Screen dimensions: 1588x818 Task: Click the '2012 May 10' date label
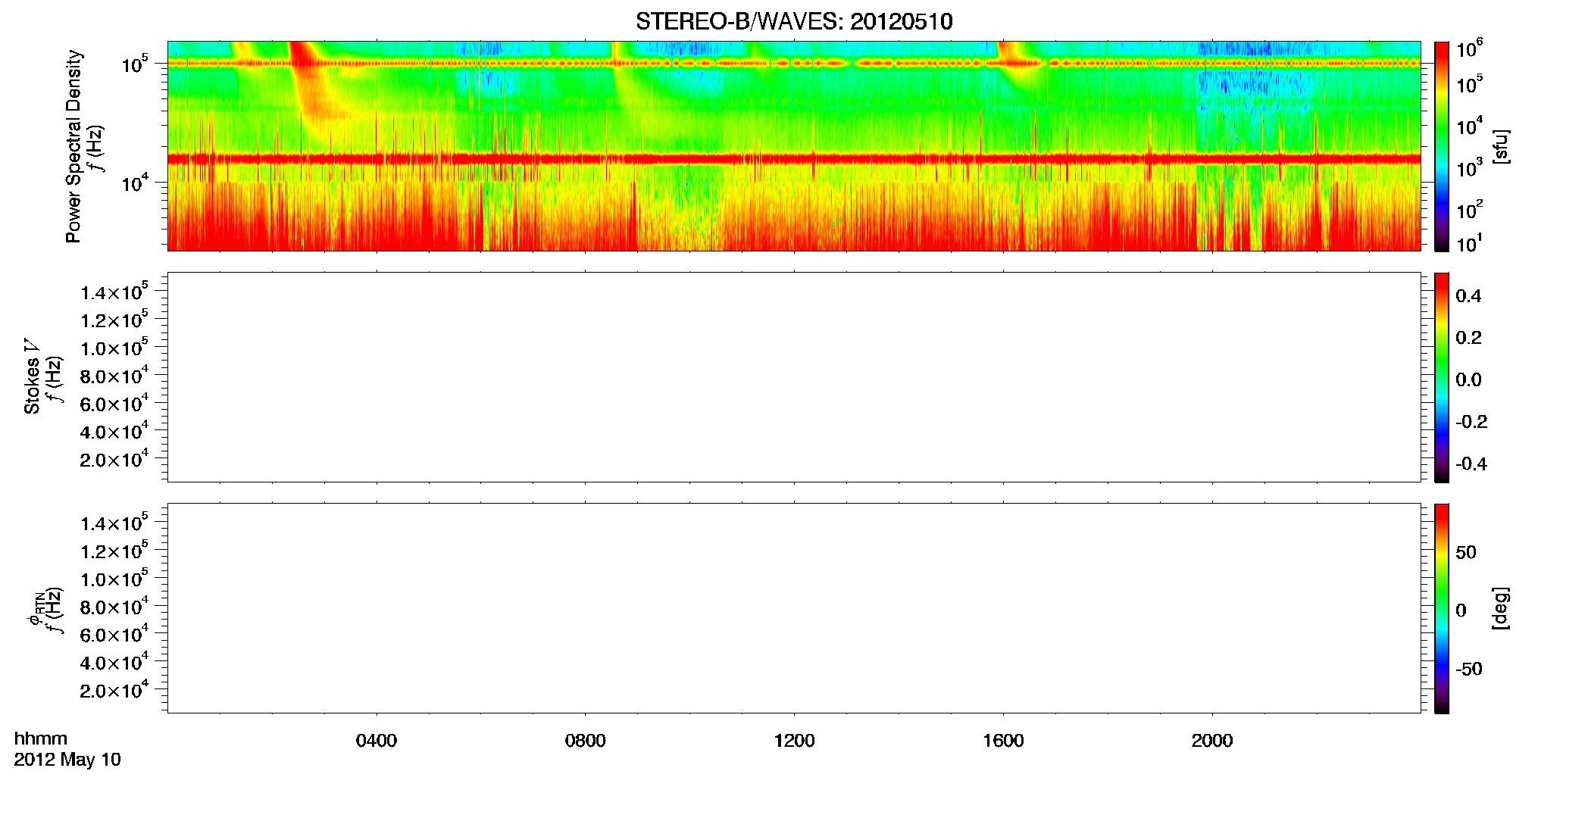click(67, 760)
